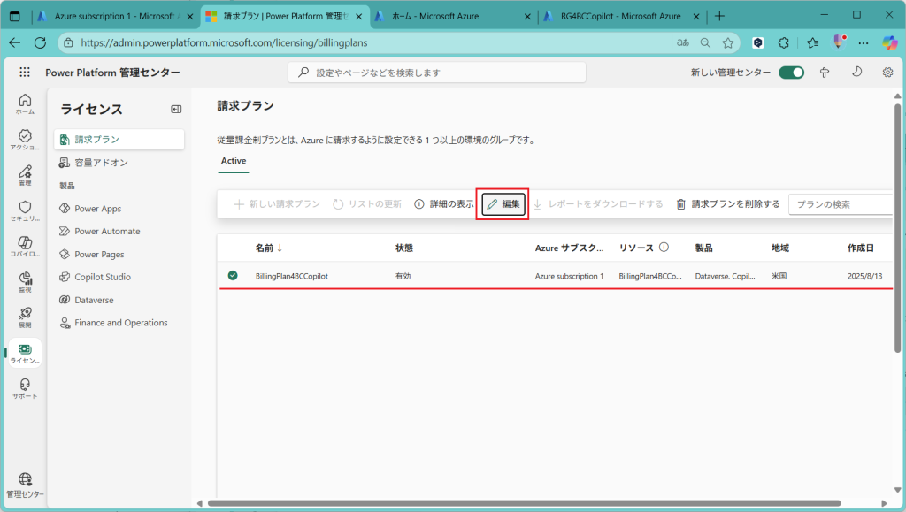Switch to ホーム - Microsoft Azure tab
The image size is (906, 512).
(x=453, y=16)
